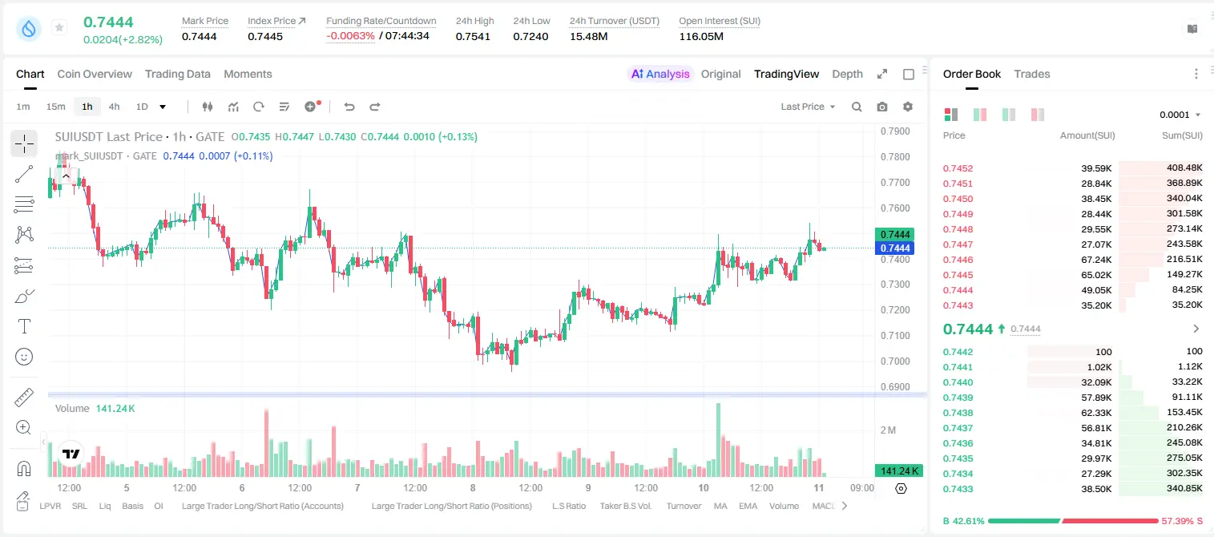The width and height of the screenshot is (1214, 537).
Task: Open the Coin Overview tab
Action: [95, 74]
